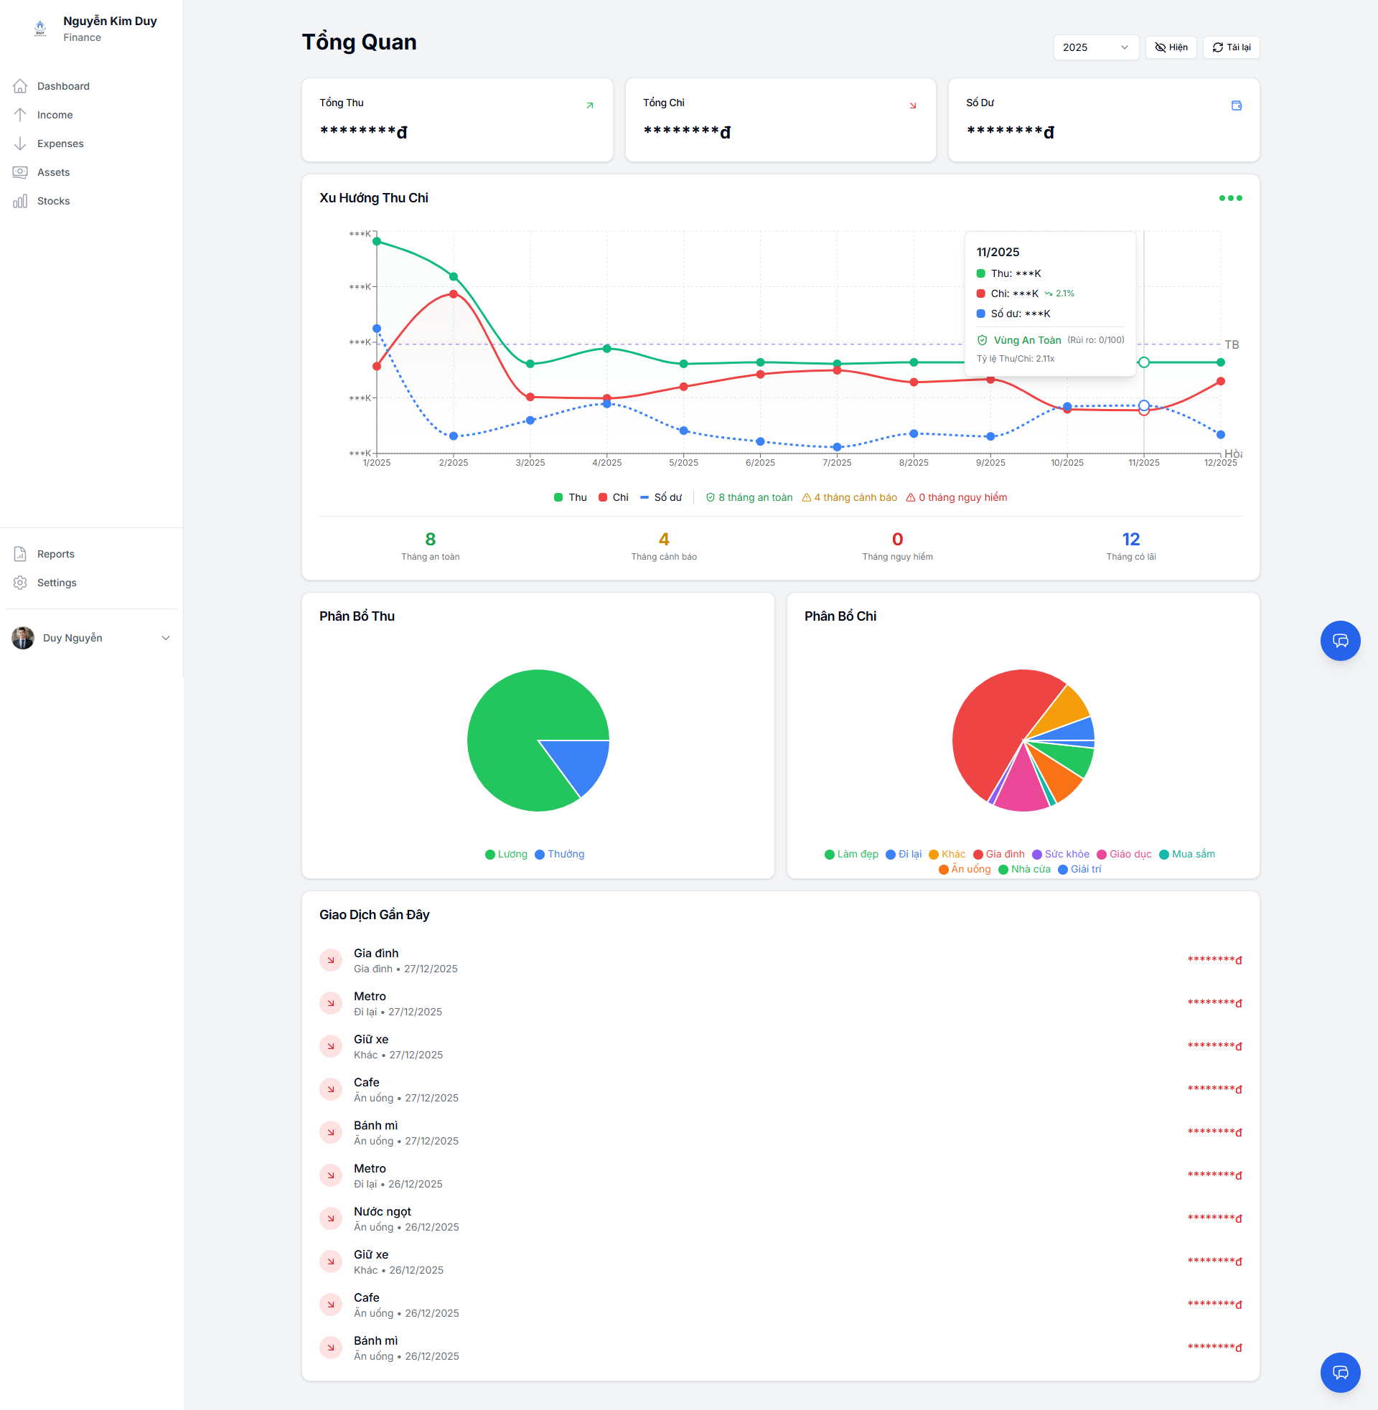Viewport: 1378px width, 1410px height.
Task: Open Stocks via bar chart icon
Action: (20, 201)
